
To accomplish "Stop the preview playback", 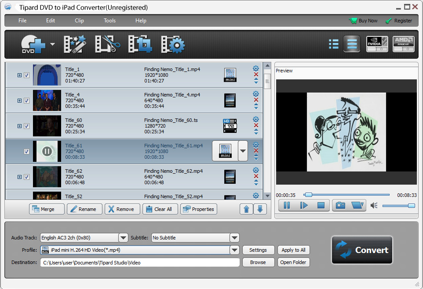I will pyautogui.click(x=321, y=206).
